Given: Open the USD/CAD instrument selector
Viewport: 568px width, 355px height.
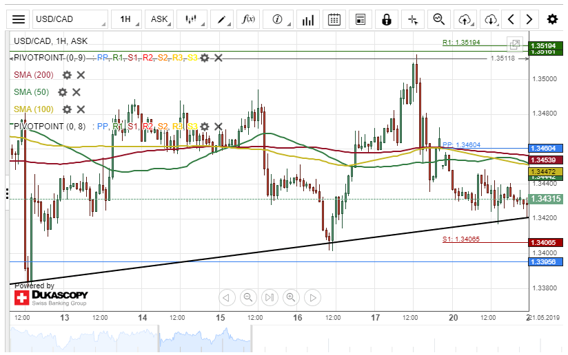Looking at the screenshot, I should (x=70, y=19).
